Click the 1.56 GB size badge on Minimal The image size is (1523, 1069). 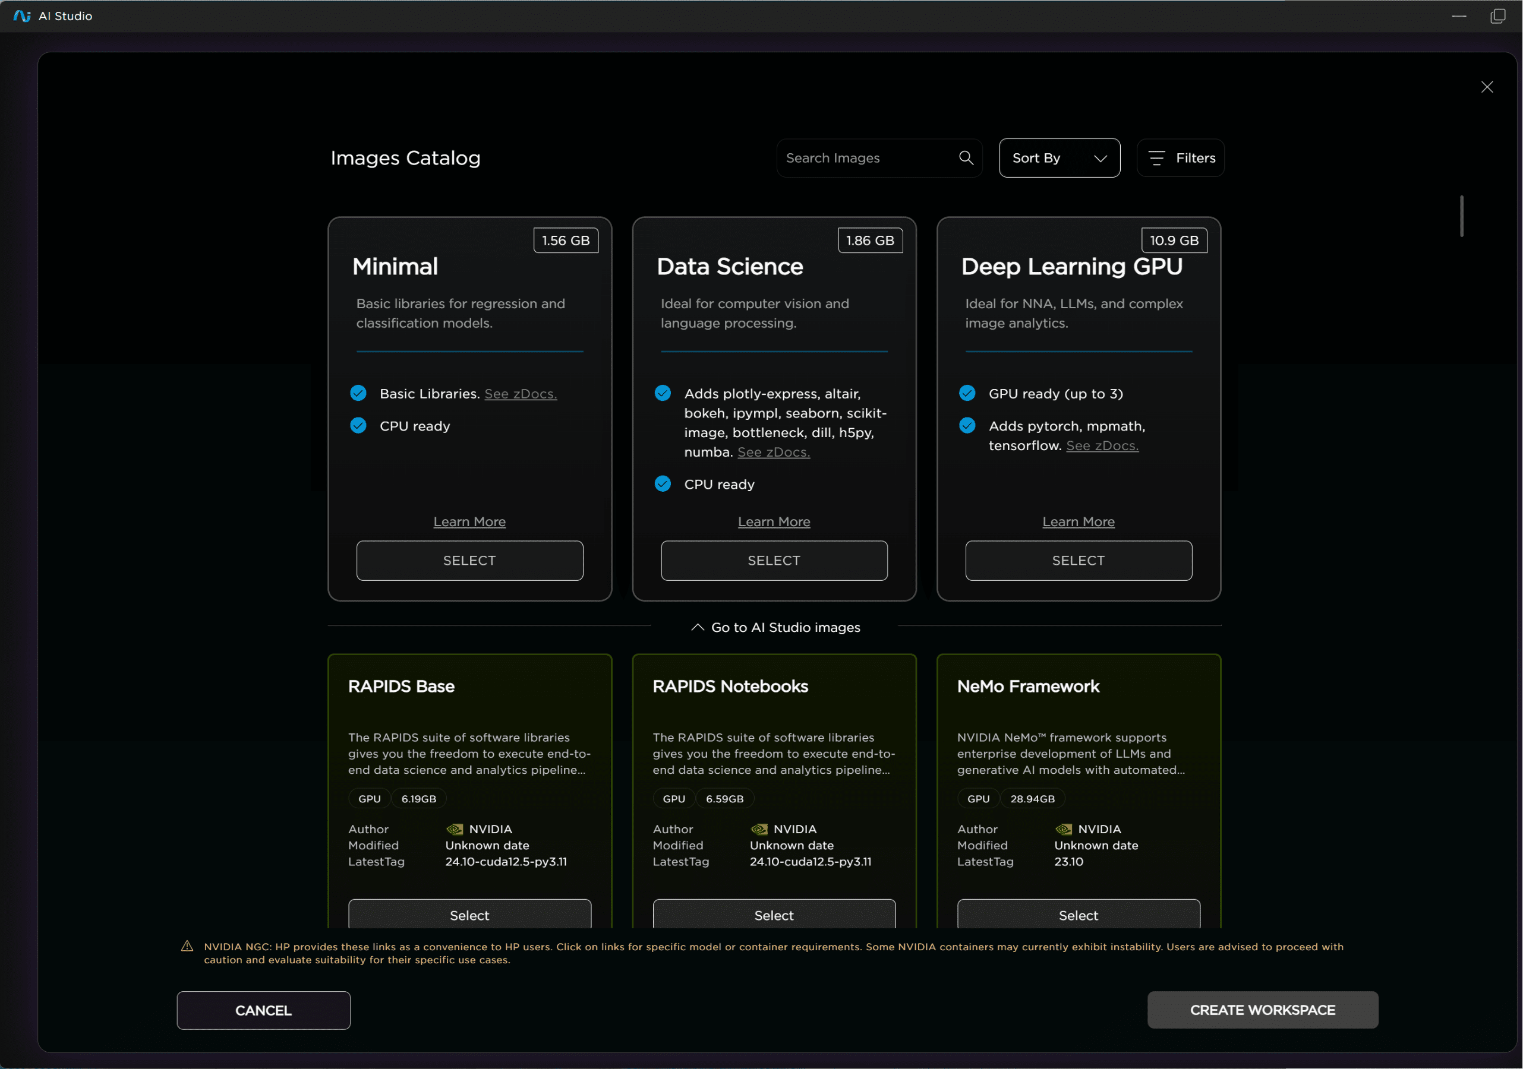(566, 240)
